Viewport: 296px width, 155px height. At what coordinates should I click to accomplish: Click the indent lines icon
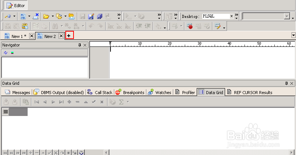(x=147, y=26)
